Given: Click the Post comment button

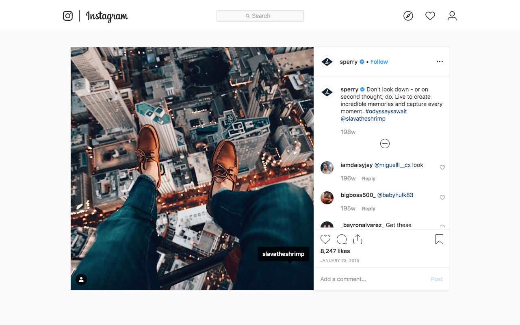Looking at the screenshot, I should (437, 279).
